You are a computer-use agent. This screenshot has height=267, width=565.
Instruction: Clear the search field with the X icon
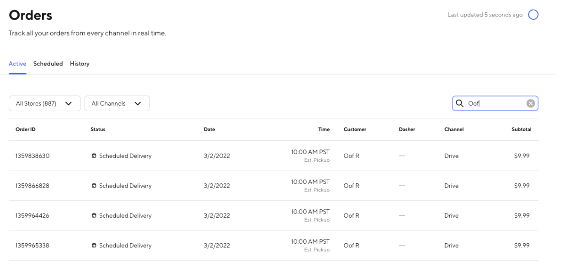click(x=530, y=103)
